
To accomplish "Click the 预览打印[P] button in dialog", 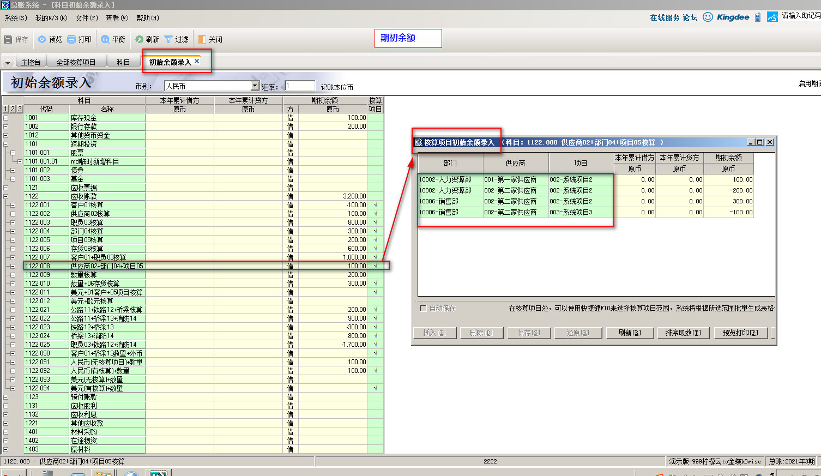I will coord(740,333).
